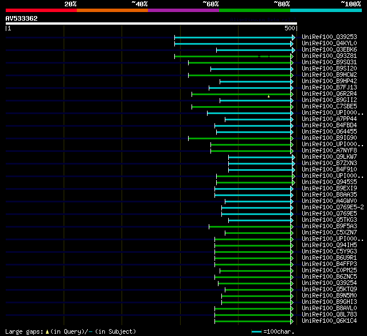The width and height of the screenshot is (367, 336).
Task: Select UniRef100_B9HP42 label
Action: [x=329, y=81]
